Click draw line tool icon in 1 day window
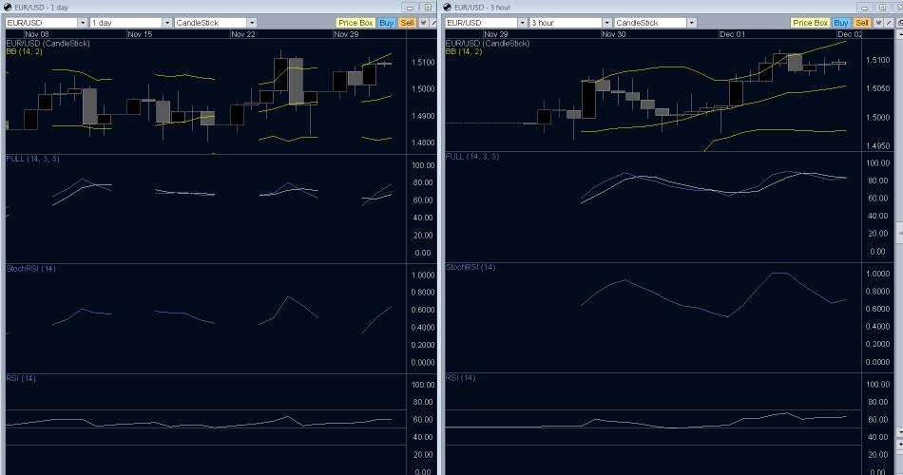Image resolution: width=903 pixels, height=475 pixels. [x=433, y=23]
